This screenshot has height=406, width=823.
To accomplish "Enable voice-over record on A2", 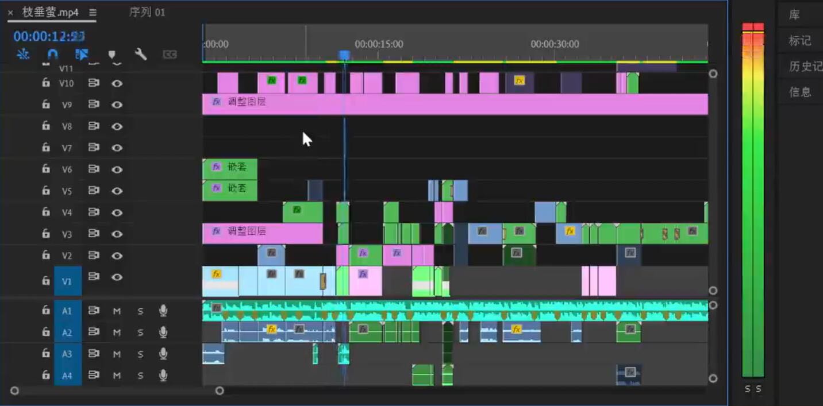I will [163, 332].
